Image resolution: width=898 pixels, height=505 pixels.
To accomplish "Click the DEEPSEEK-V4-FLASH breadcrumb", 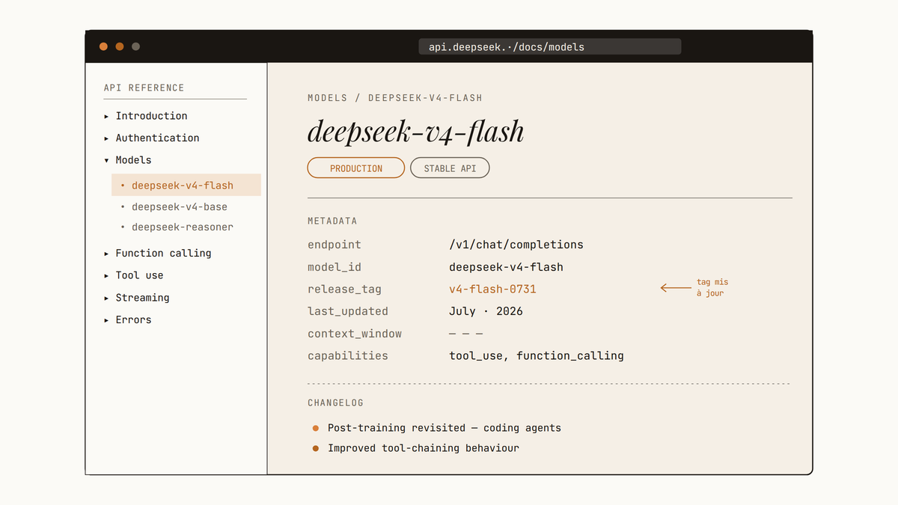I will 425,98.
